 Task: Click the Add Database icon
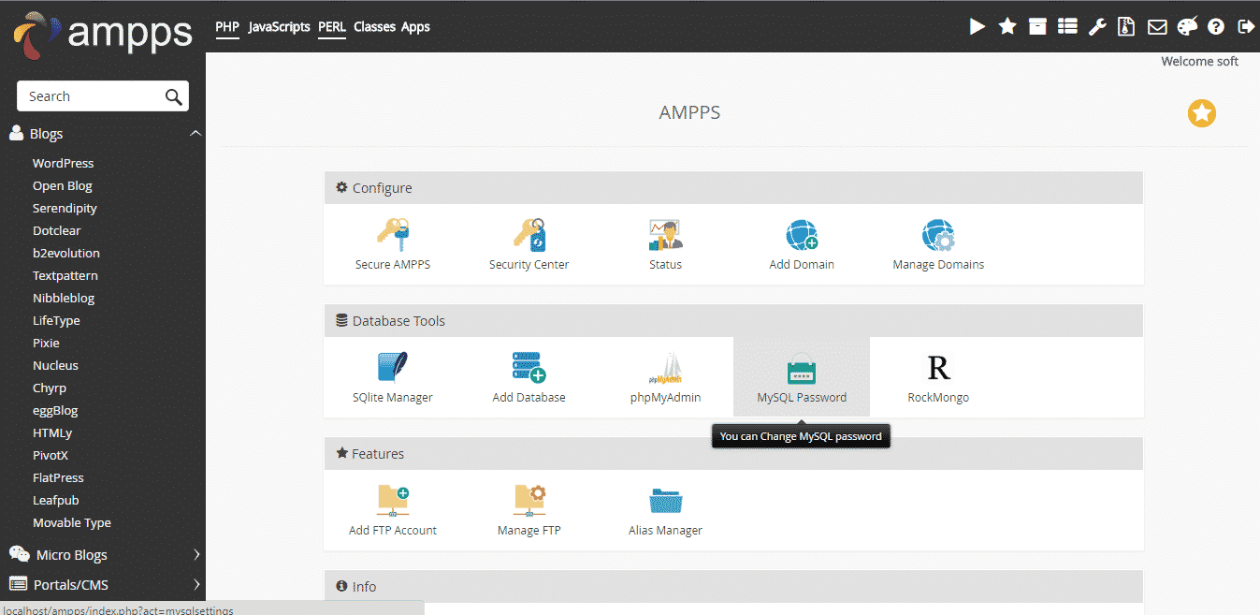pyautogui.click(x=529, y=367)
